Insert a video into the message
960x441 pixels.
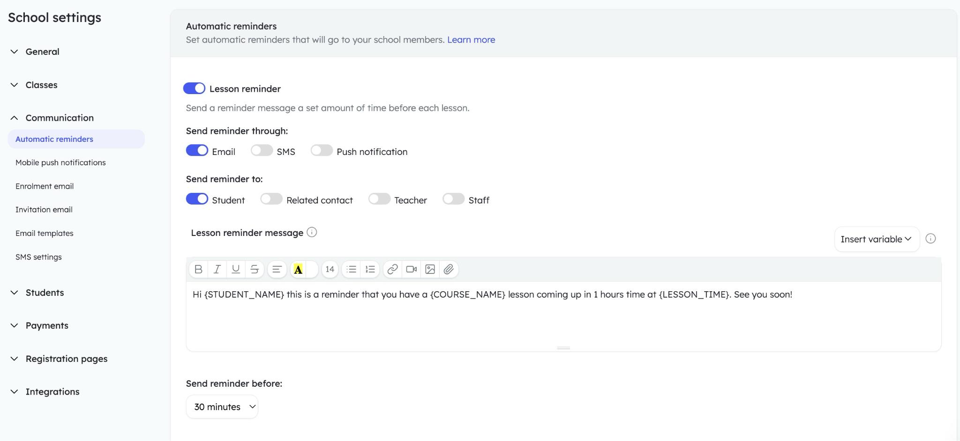point(412,269)
